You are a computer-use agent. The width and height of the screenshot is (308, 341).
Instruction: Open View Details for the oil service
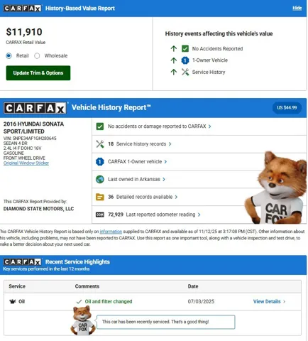269,301
